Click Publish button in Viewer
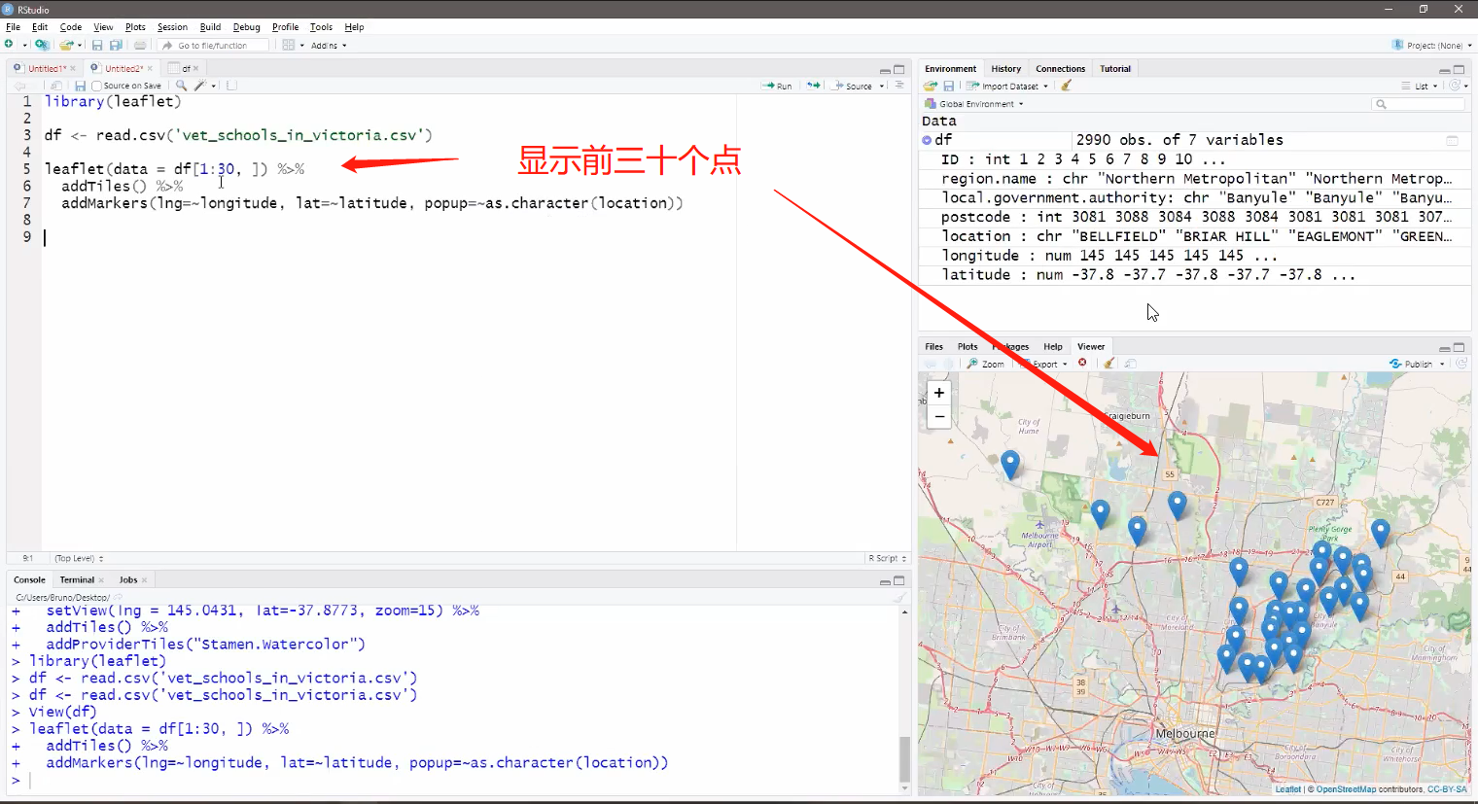This screenshot has width=1478, height=804. tap(1411, 364)
